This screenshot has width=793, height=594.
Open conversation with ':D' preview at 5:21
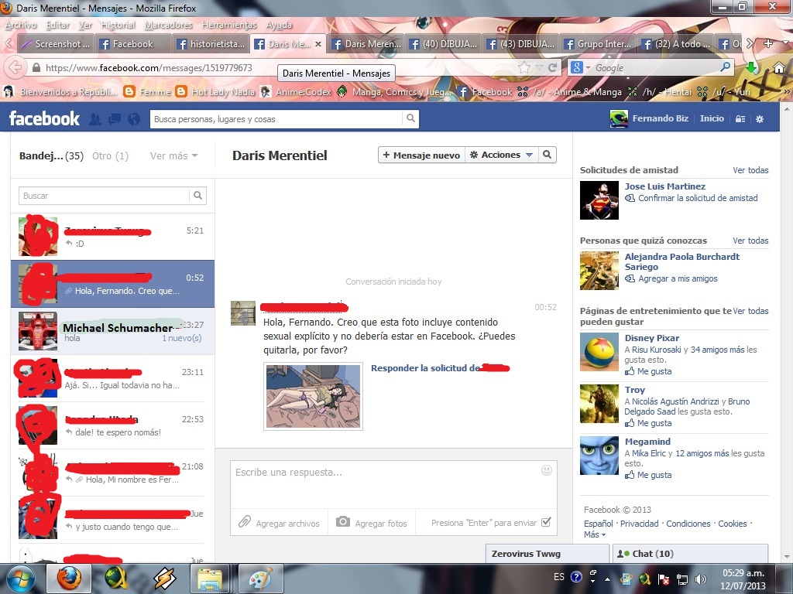coord(112,237)
